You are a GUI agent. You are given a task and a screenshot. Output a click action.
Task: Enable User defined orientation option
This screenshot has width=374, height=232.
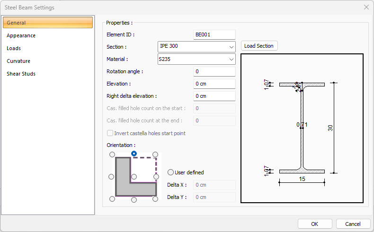171,172
